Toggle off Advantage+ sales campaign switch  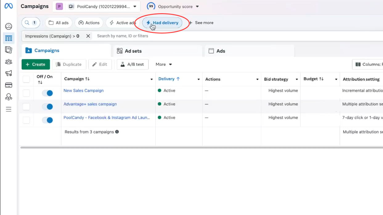47,106
